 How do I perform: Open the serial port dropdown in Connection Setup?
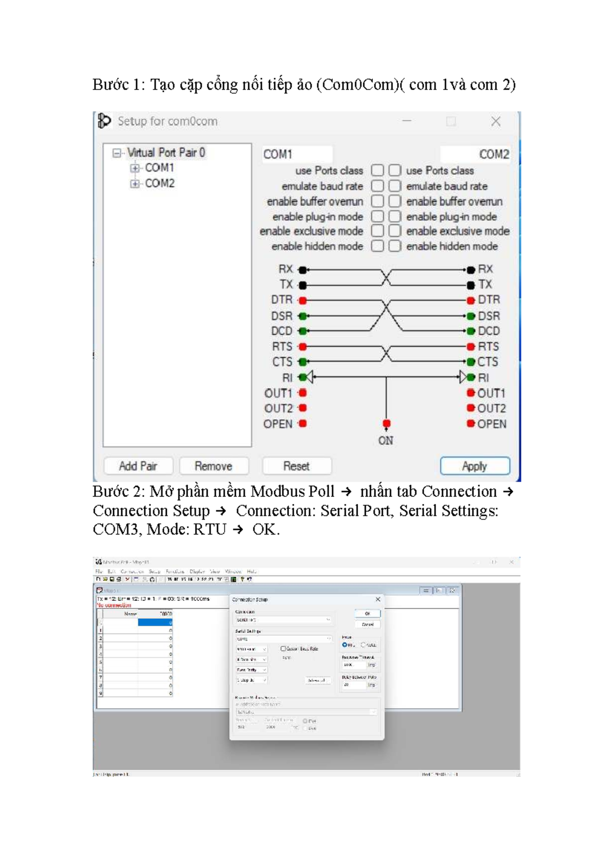point(283,639)
